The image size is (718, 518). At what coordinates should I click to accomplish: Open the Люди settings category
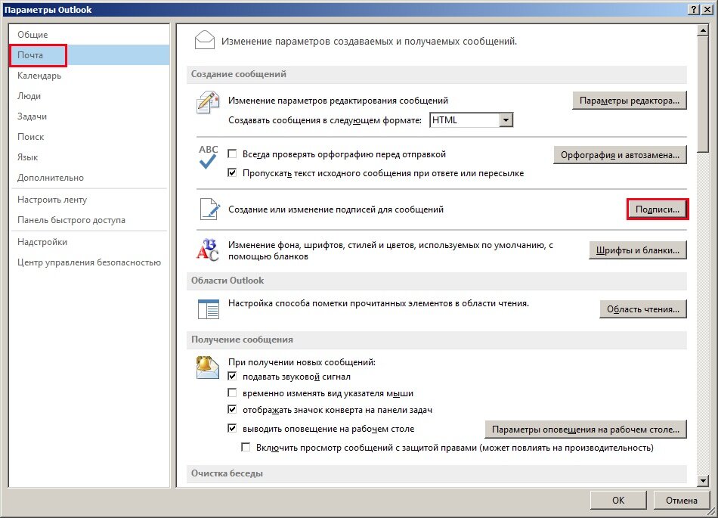(89, 96)
